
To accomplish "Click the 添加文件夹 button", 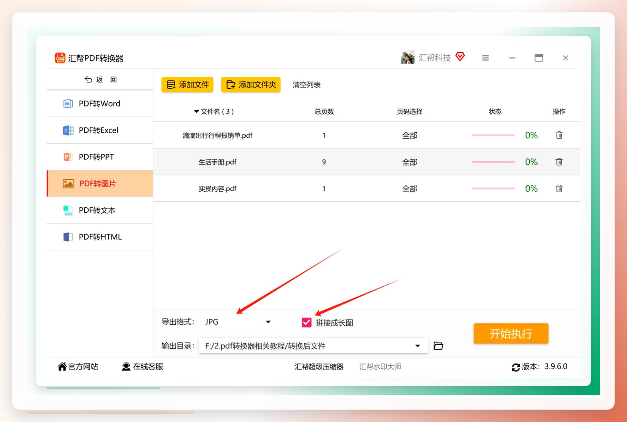I will pyautogui.click(x=251, y=85).
